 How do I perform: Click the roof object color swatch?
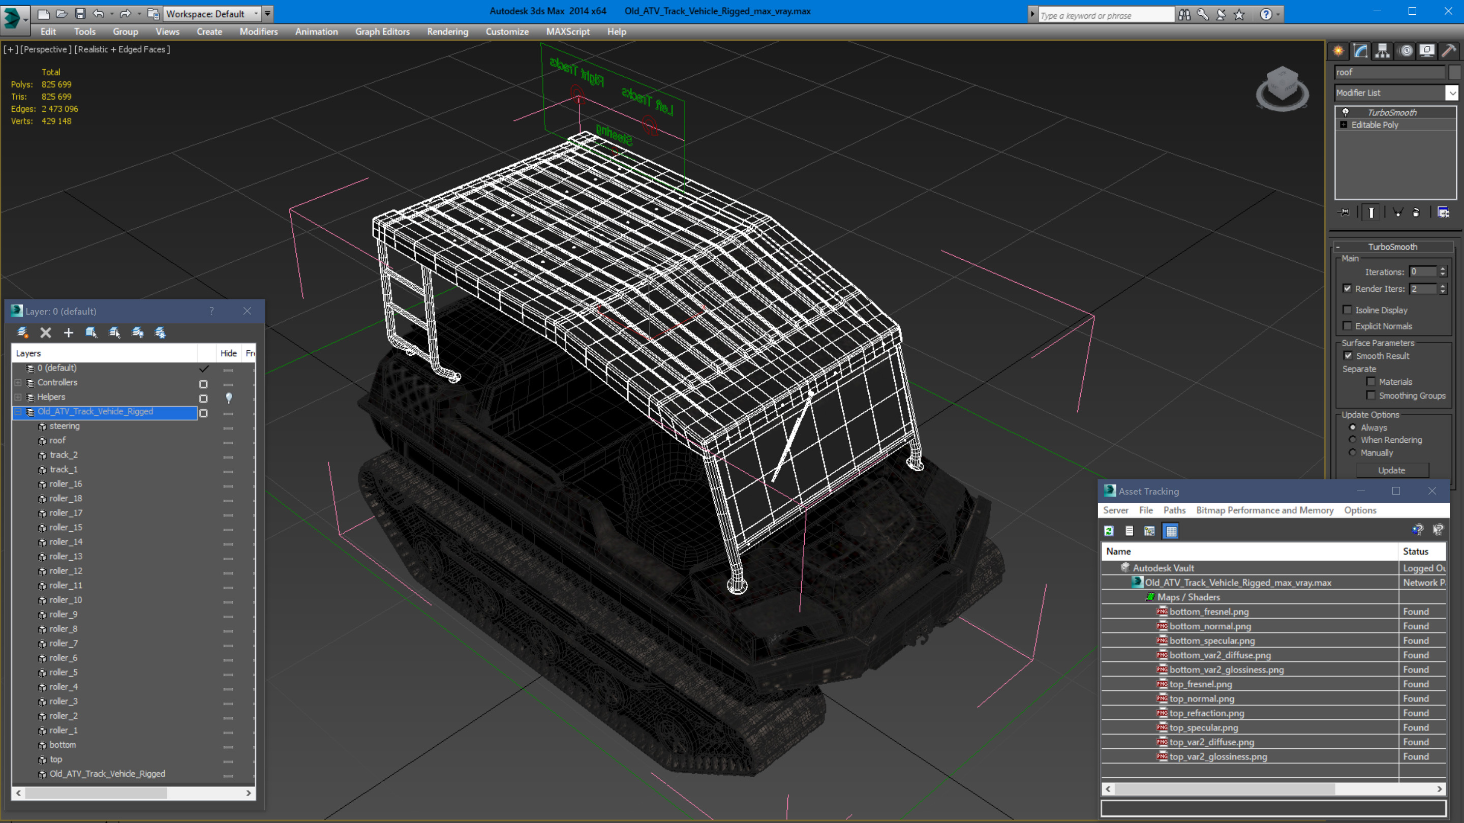(x=1454, y=72)
